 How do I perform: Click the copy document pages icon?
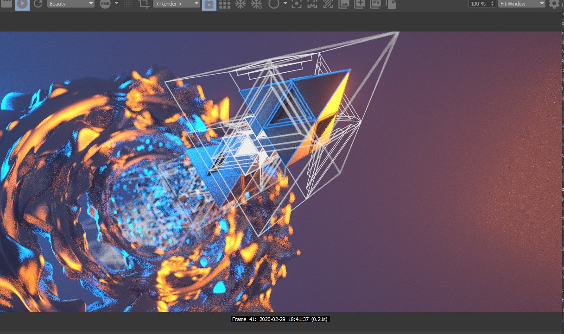click(391, 4)
